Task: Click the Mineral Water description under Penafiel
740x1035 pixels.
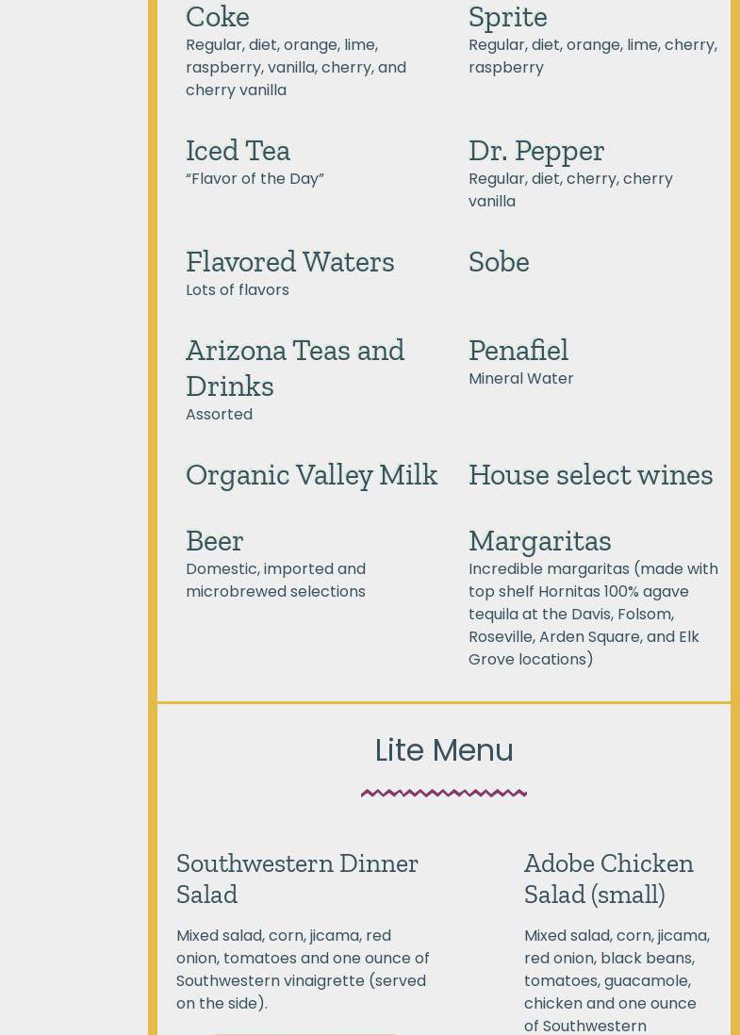Action: 520,378
